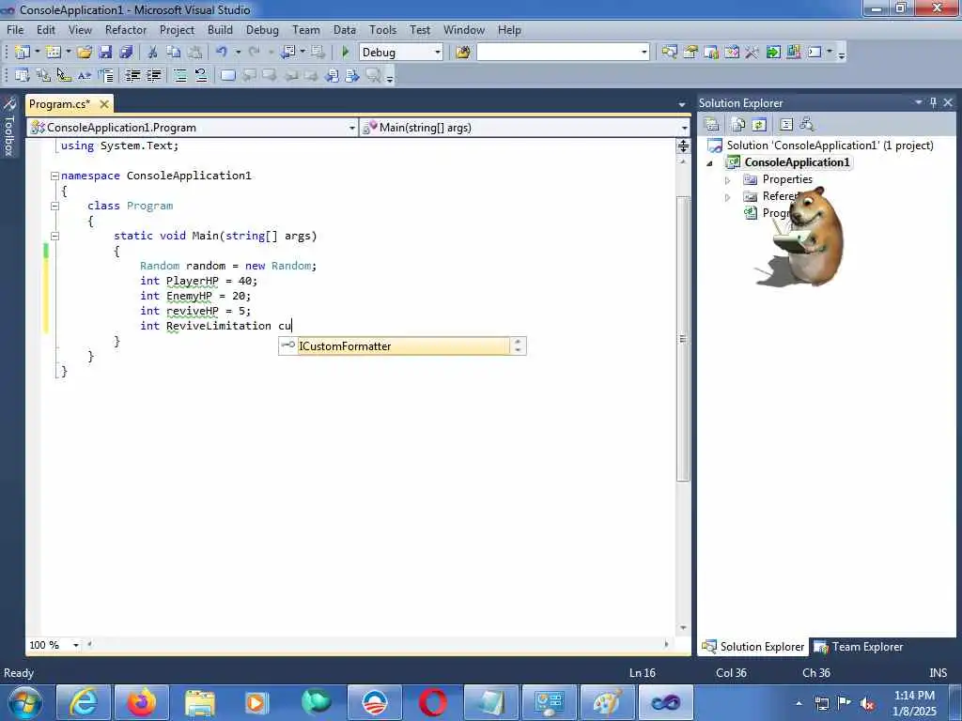Comment out the selected lines icon
The width and height of the screenshot is (962, 721).
180,75
